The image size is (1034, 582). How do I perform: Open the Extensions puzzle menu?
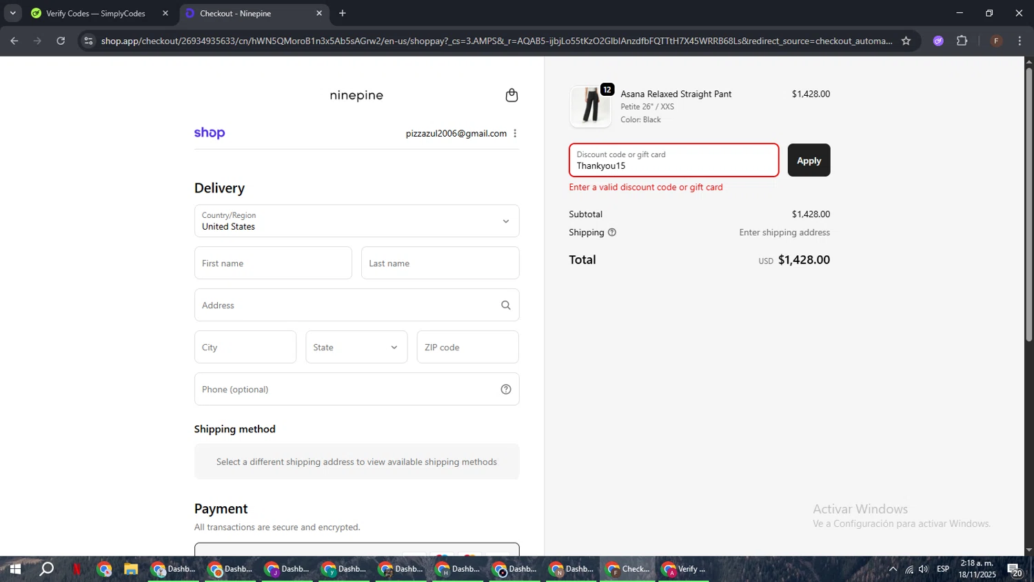(x=962, y=41)
